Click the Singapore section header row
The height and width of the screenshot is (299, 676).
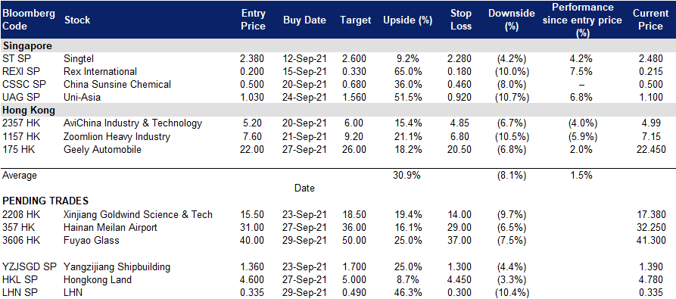tap(338, 45)
